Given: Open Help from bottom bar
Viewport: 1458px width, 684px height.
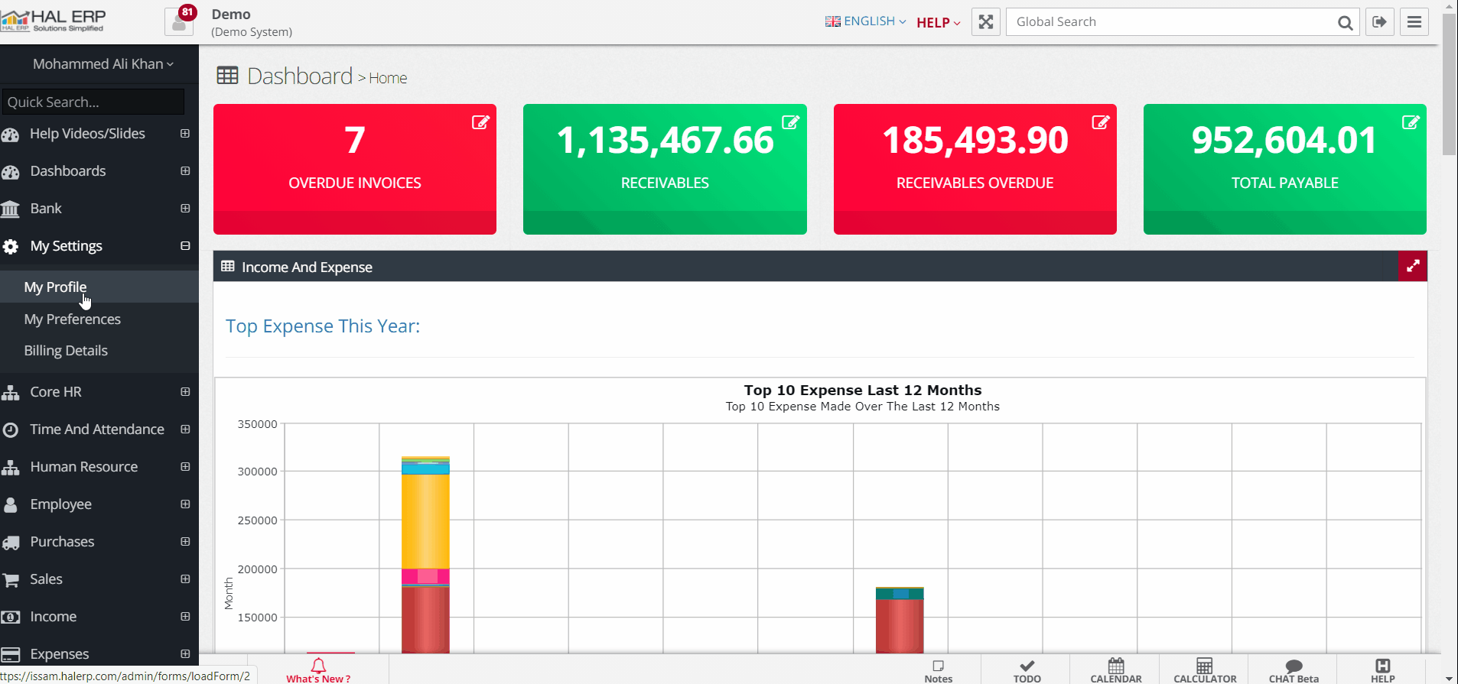Looking at the screenshot, I should pyautogui.click(x=1382, y=670).
